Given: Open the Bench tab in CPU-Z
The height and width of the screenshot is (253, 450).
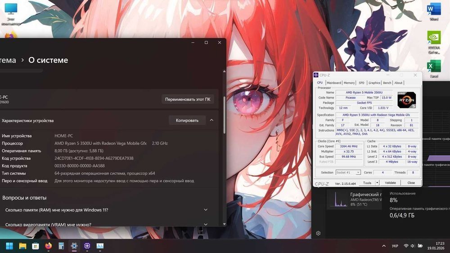Looking at the screenshot, I should pyautogui.click(x=387, y=83).
